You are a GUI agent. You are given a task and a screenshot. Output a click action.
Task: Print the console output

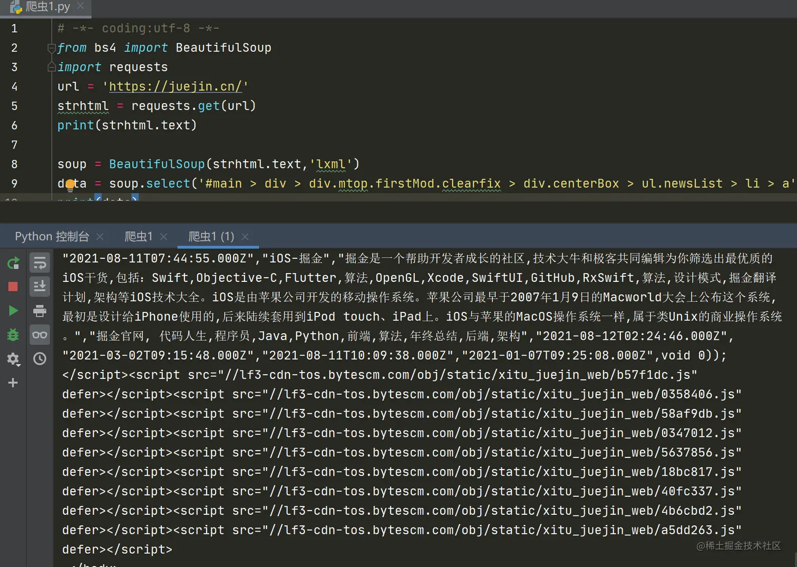[x=40, y=311]
